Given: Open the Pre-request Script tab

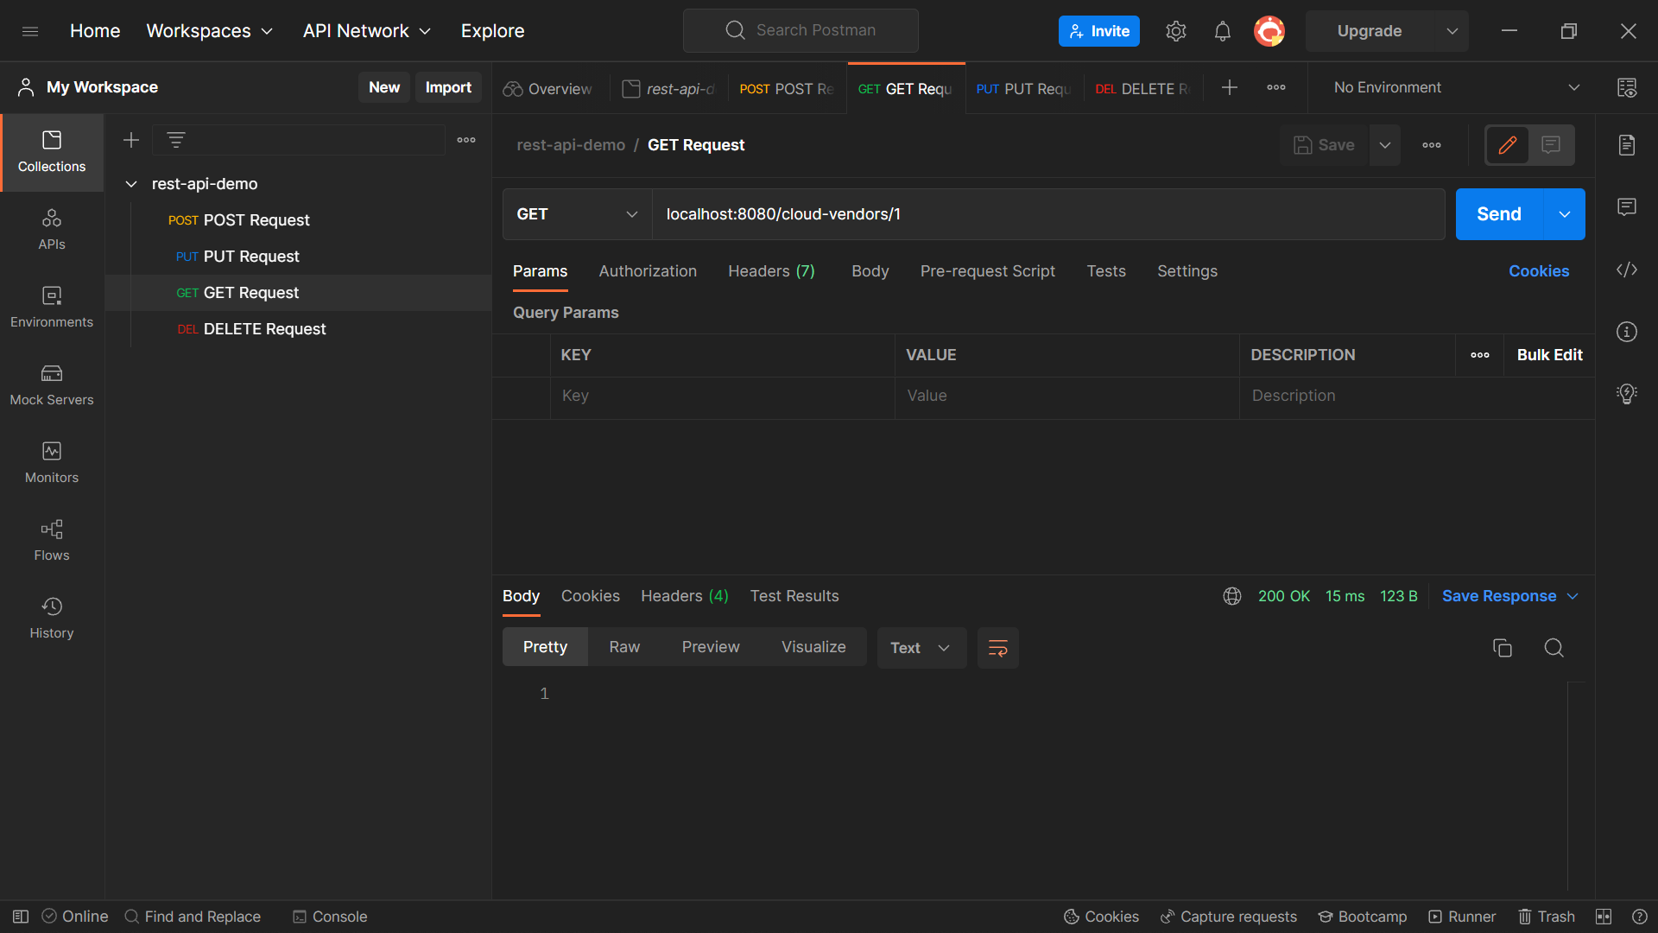Looking at the screenshot, I should pyautogui.click(x=987, y=270).
